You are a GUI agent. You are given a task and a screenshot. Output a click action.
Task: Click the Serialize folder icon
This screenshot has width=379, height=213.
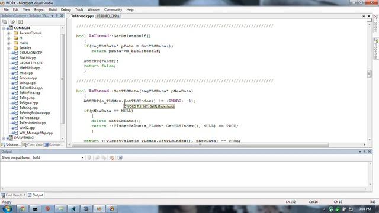click(16, 48)
